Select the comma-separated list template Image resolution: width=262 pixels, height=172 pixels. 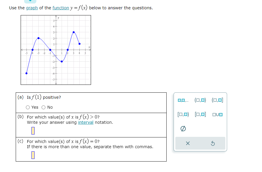click(x=183, y=100)
